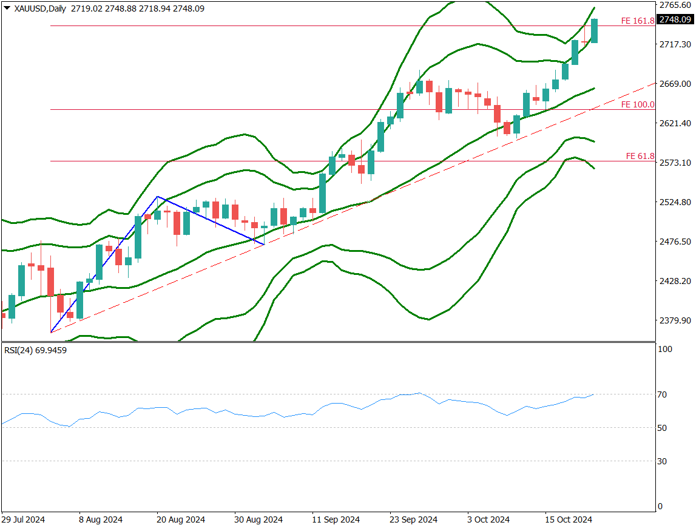Click the 29 Jul 2024 date label
This screenshot has width=699, height=528.
(x=22, y=520)
